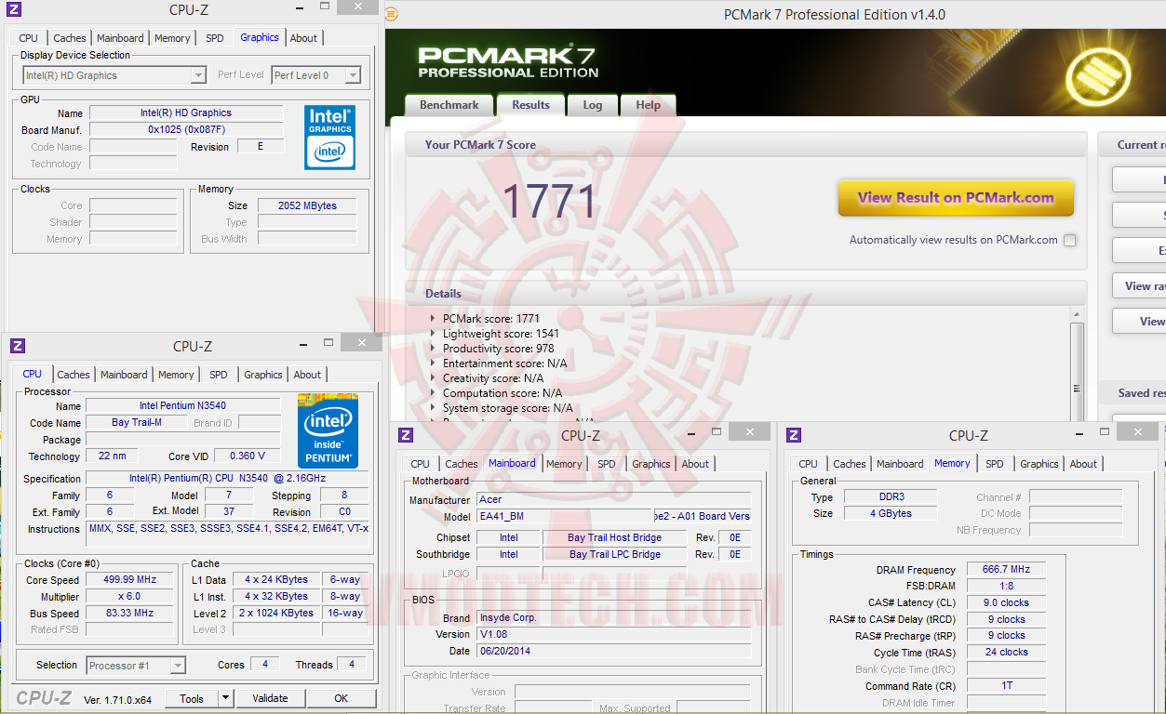
Task: Open Mainboard tab in CPU-Z Graphics window
Action: point(120,38)
